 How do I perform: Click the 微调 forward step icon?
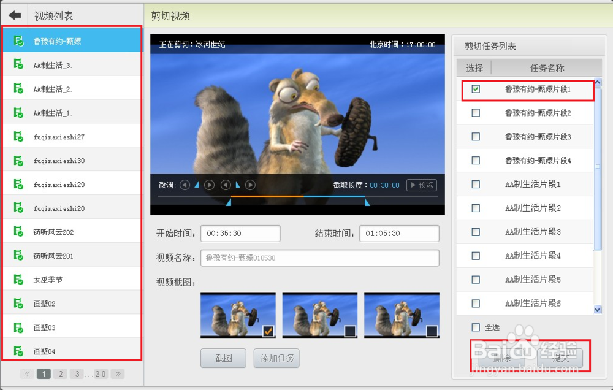click(x=208, y=184)
